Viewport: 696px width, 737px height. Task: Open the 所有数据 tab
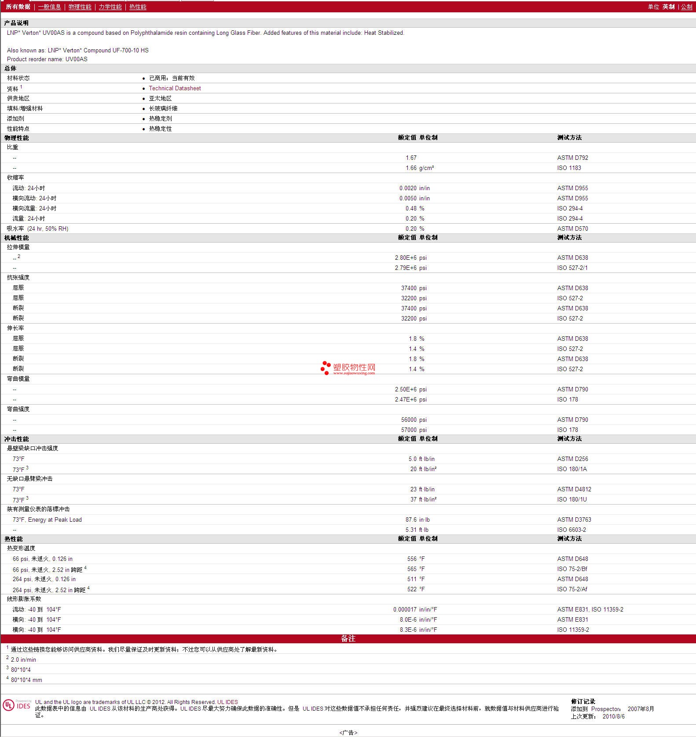click(18, 7)
